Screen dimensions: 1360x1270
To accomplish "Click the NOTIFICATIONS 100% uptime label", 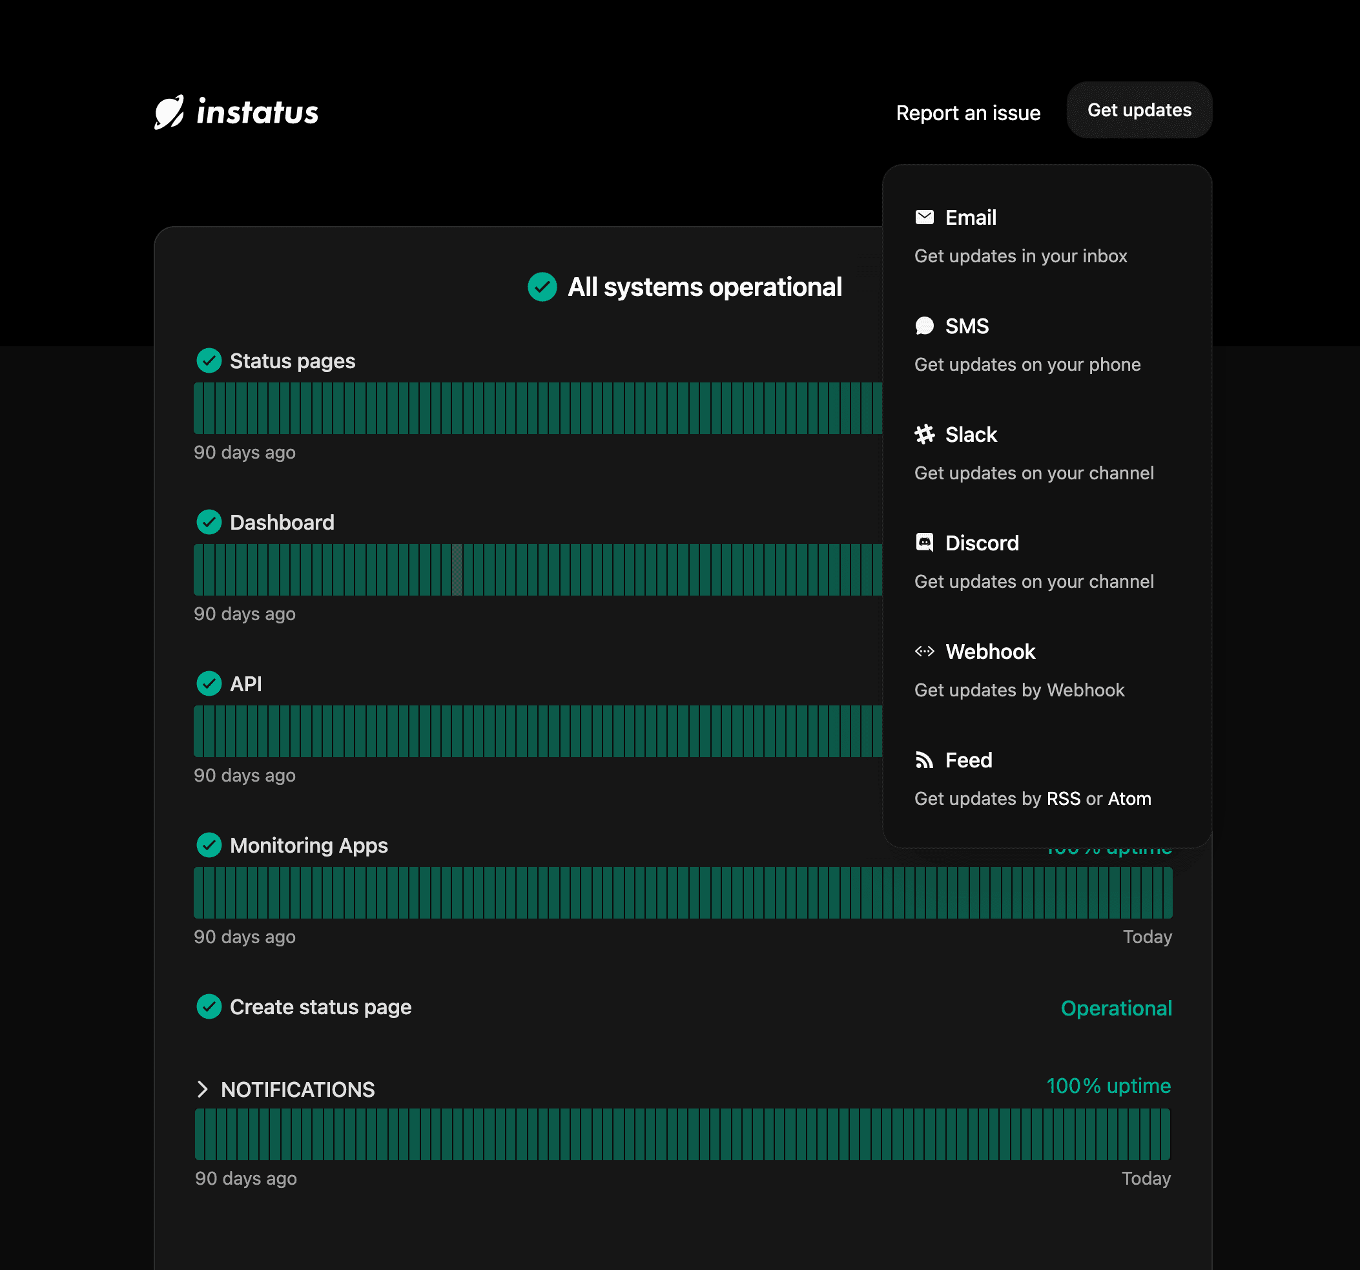I will (x=1109, y=1086).
